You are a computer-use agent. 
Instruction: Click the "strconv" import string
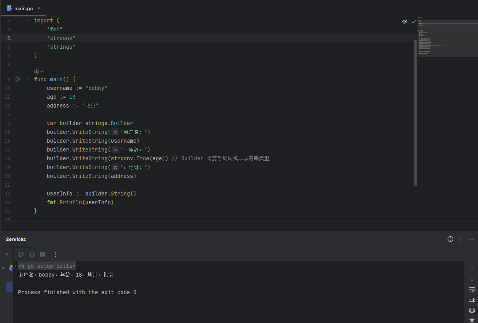(x=61, y=38)
